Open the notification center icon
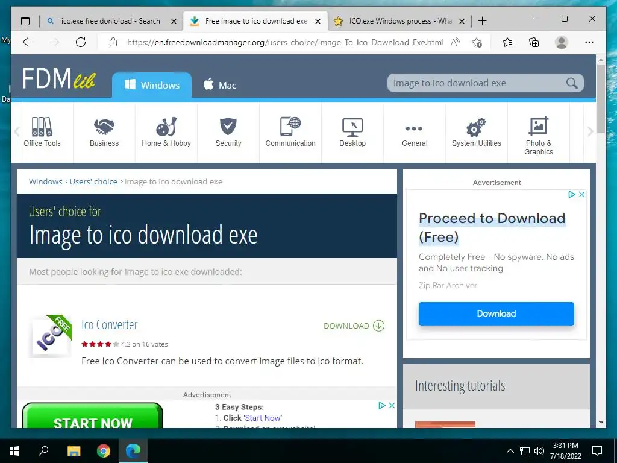This screenshot has height=463, width=617. 597,451
